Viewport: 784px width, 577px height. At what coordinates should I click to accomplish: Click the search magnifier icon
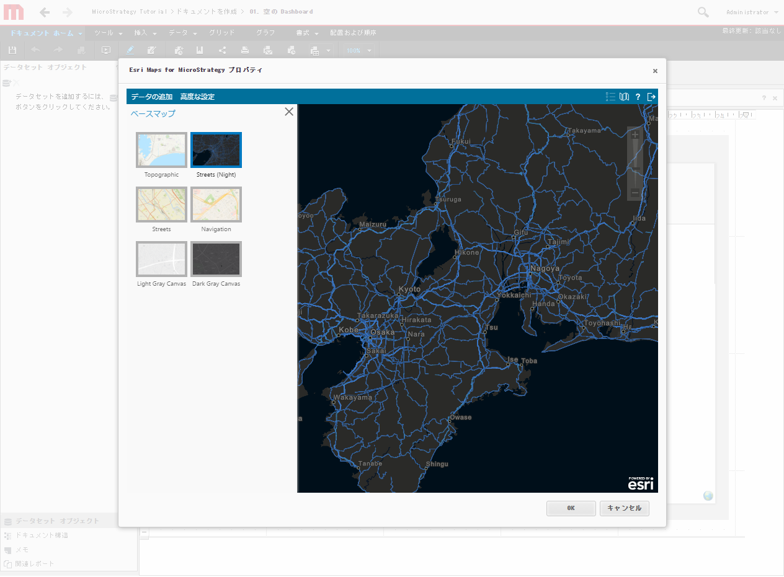click(703, 12)
